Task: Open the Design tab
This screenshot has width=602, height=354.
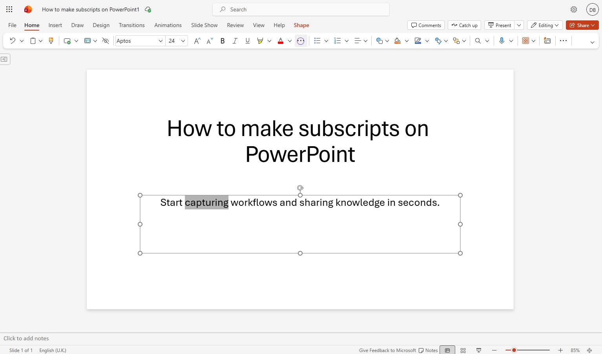Action: coord(101,25)
